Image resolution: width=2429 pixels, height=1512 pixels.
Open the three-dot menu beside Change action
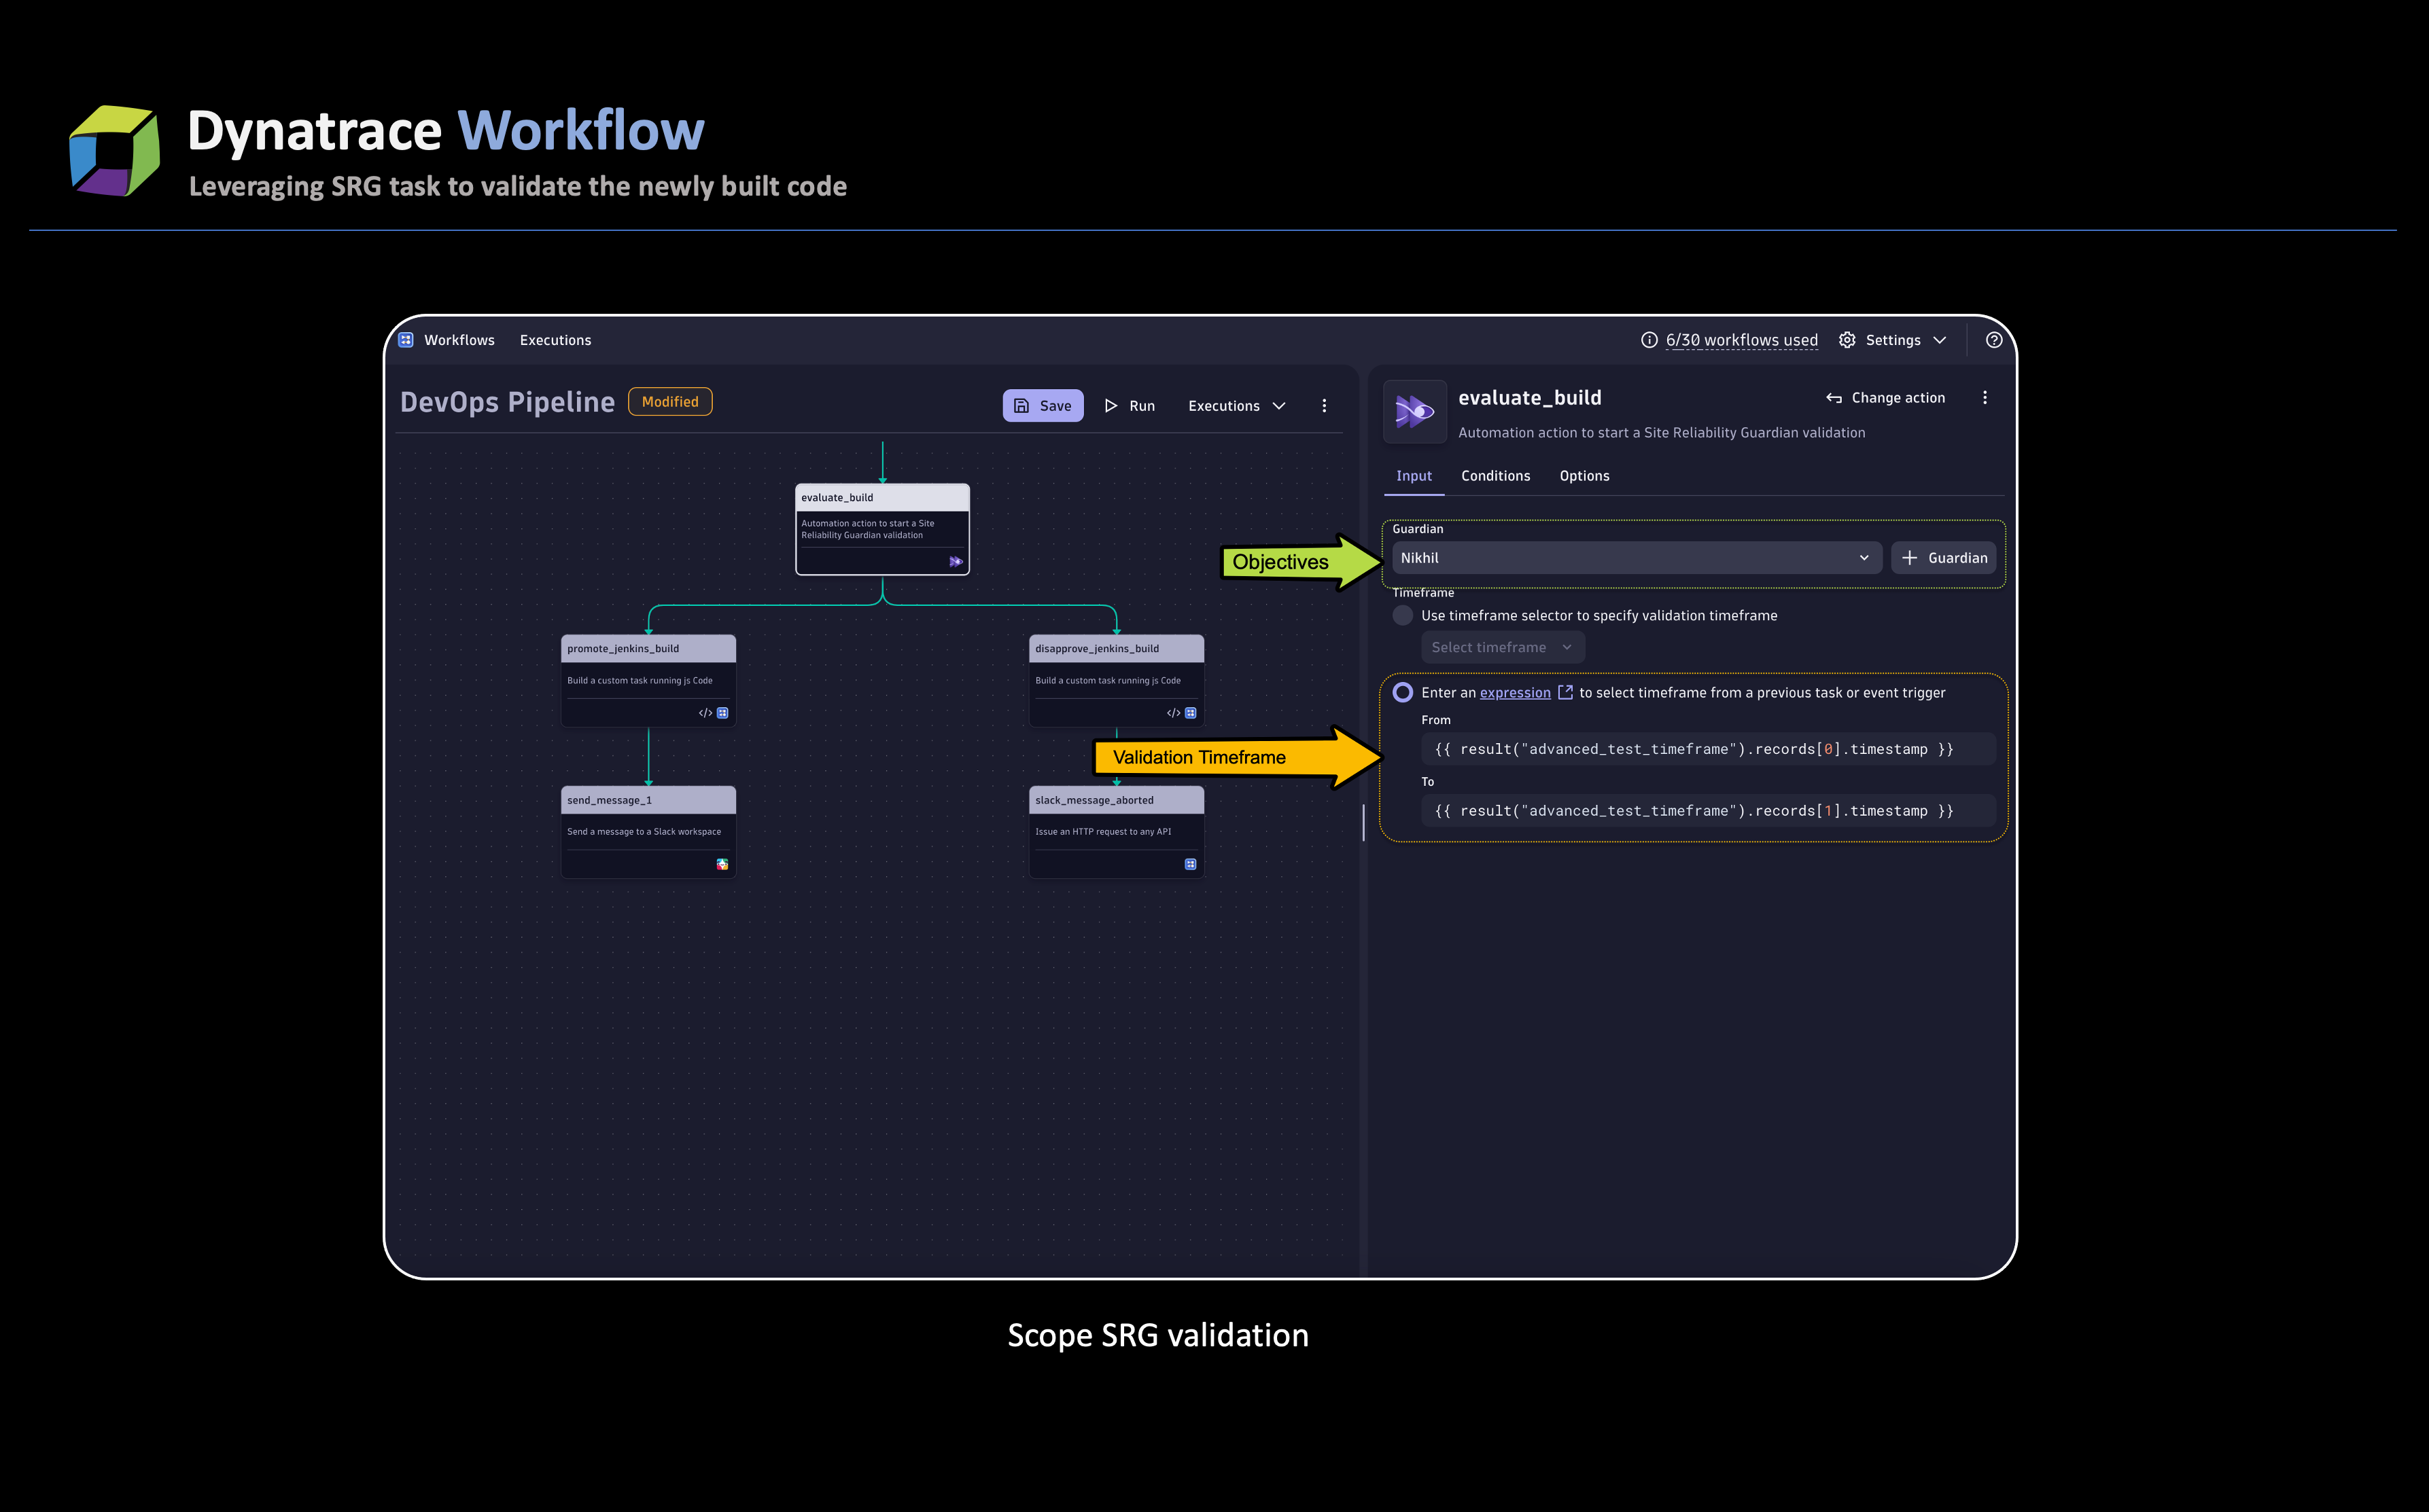(1985, 397)
